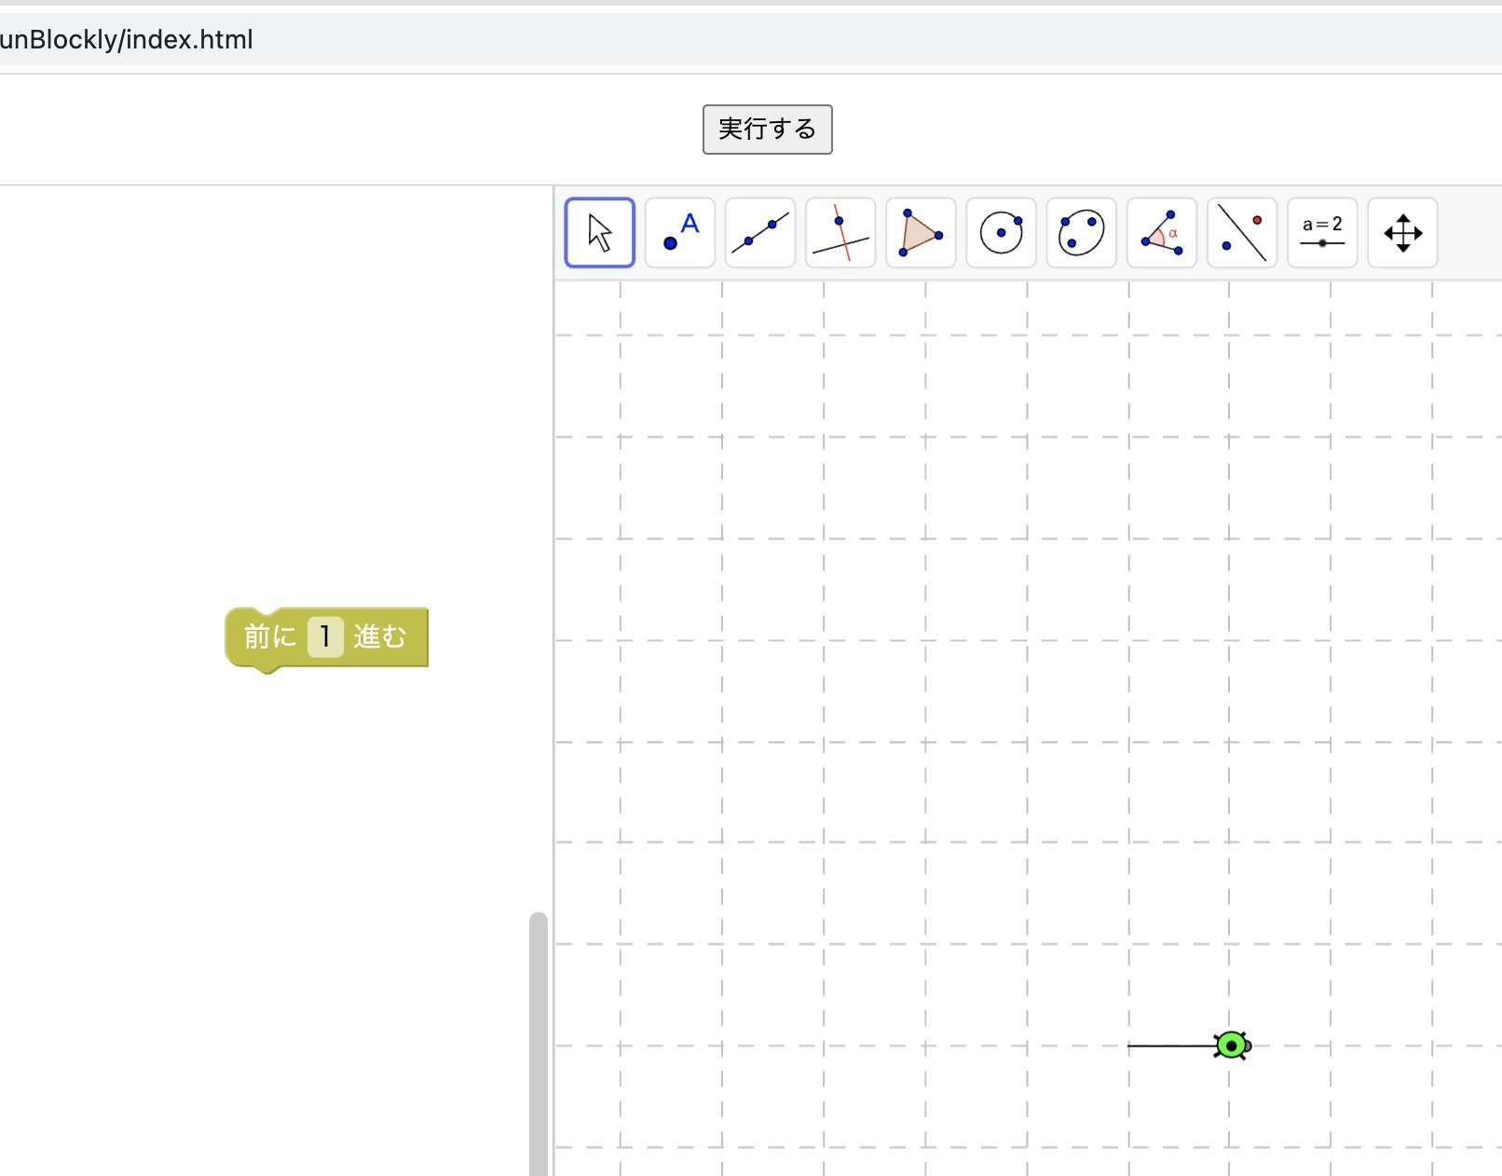Select the Polygon tool
This screenshot has height=1176, width=1502.
pyautogui.click(x=921, y=233)
